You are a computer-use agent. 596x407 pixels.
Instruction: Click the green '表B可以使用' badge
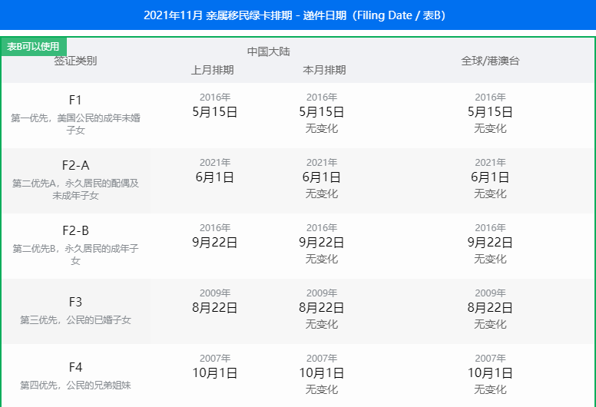click(x=34, y=46)
